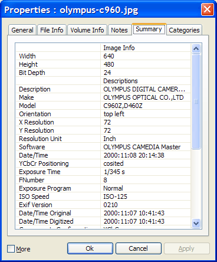Click the grayed Apply button

(186, 248)
